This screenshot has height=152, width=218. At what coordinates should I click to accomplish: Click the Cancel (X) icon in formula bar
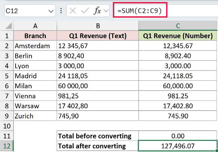pos(73,11)
